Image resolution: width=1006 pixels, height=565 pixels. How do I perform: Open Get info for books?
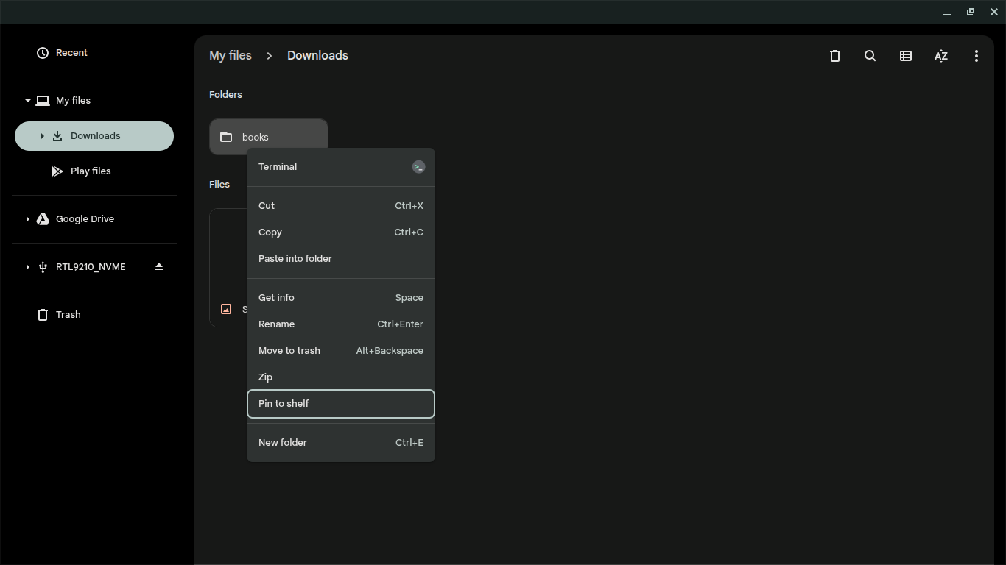pyautogui.click(x=341, y=298)
